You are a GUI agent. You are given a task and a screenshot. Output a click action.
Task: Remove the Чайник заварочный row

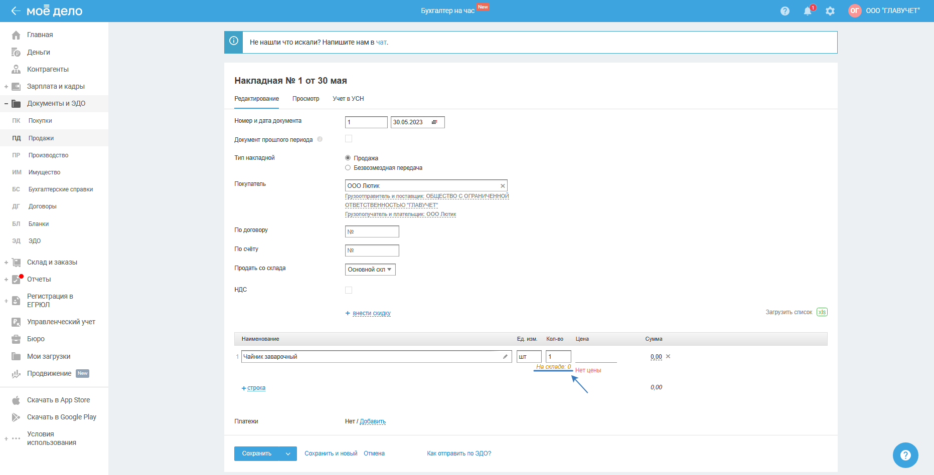click(x=668, y=357)
